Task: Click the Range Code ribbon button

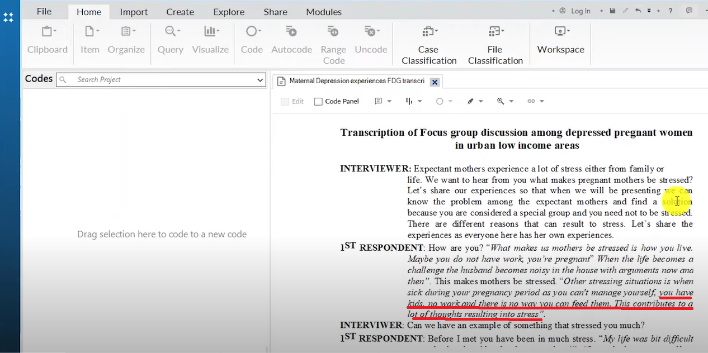Action: coord(333,45)
